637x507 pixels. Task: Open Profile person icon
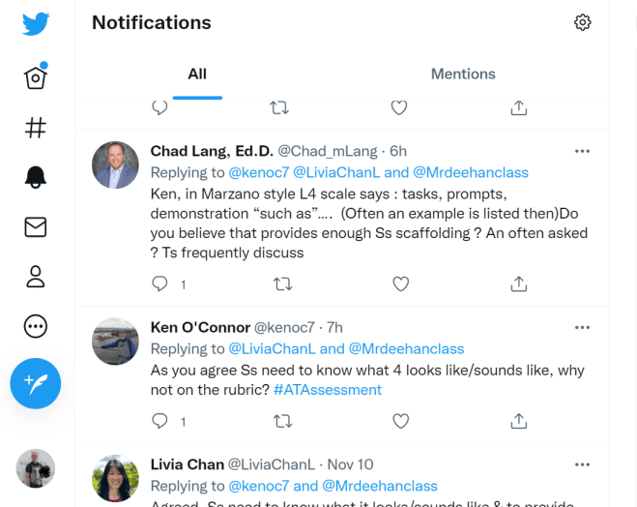[x=36, y=276]
